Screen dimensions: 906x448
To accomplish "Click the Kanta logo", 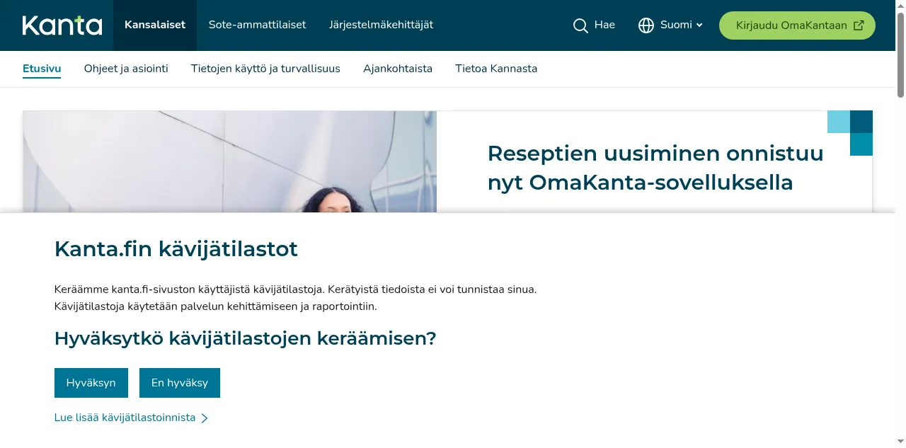I will (x=62, y=25).
